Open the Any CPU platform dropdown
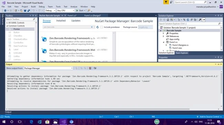The height and width of the screenshot is (125, 224). pyautogui.click(x=66, y=11)
